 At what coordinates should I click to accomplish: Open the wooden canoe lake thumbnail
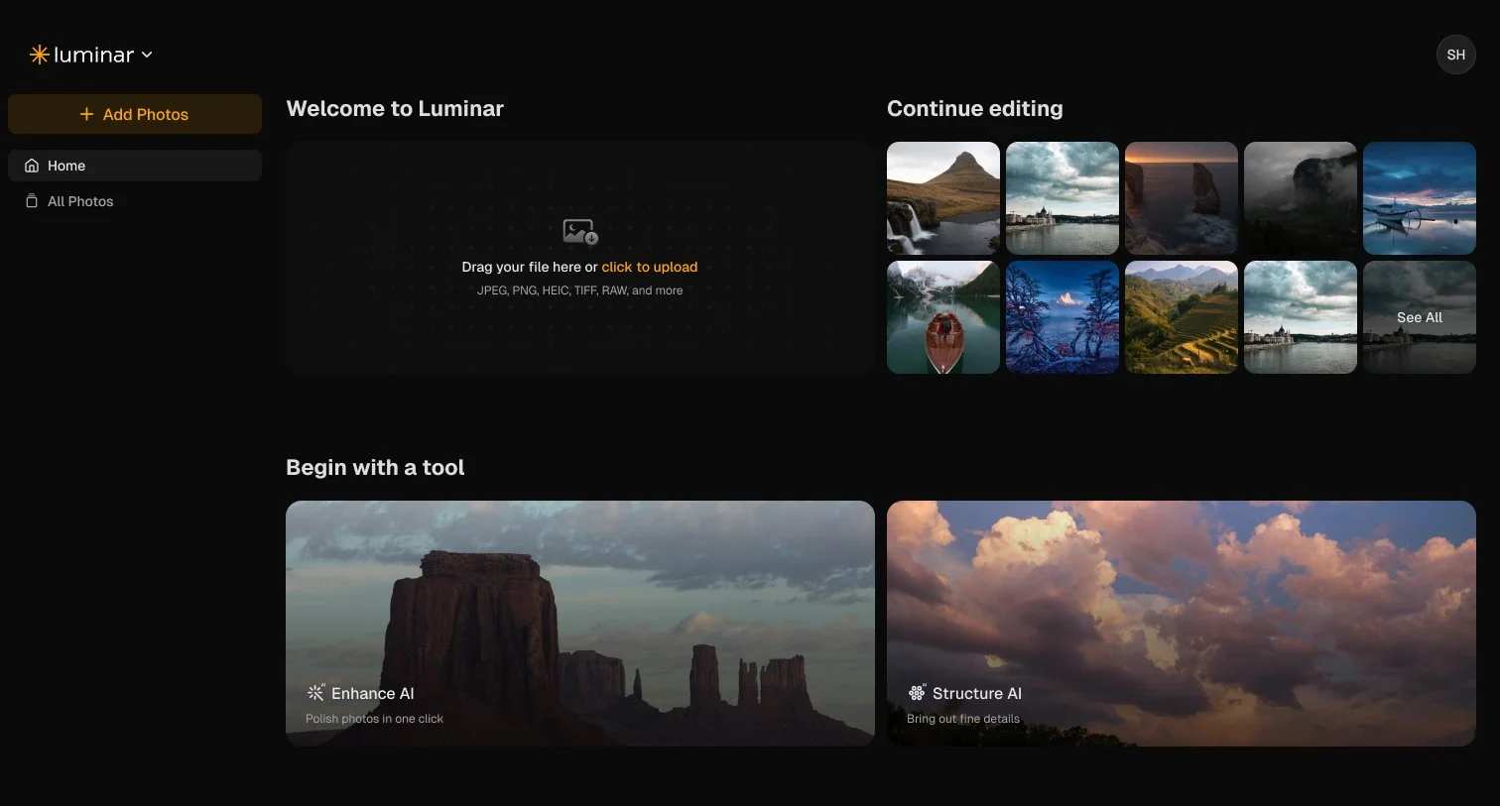pos(943,317)
